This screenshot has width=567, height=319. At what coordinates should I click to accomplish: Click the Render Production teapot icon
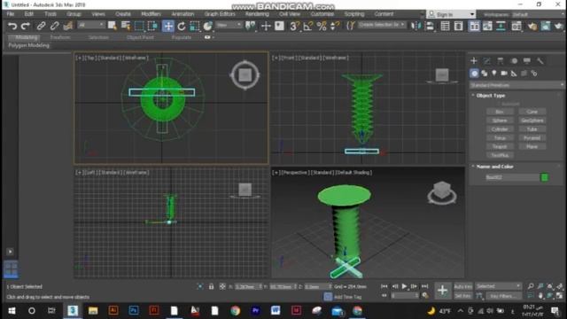[x=559, y=26]
